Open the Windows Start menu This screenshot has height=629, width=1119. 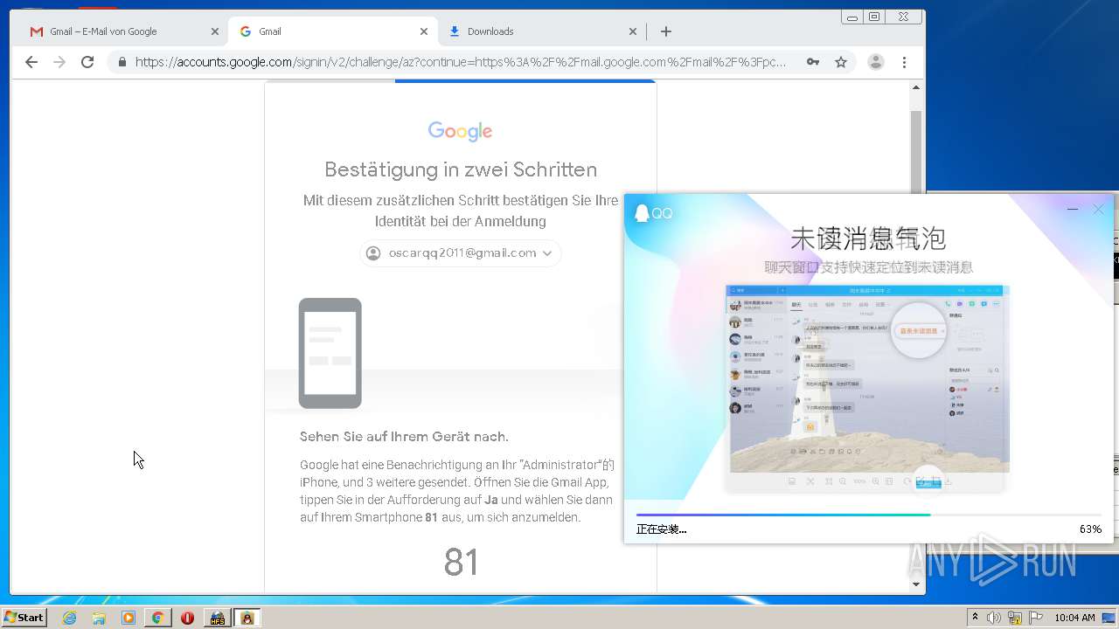(x=24, y=618)
